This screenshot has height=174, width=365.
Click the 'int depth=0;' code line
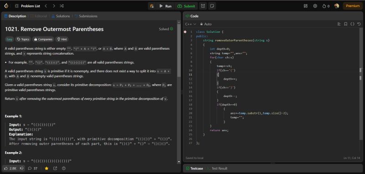[x=220, y=49]
